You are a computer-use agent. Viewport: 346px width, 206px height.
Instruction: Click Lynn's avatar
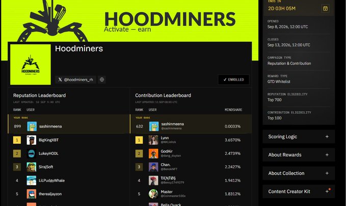tap(153, 140)
